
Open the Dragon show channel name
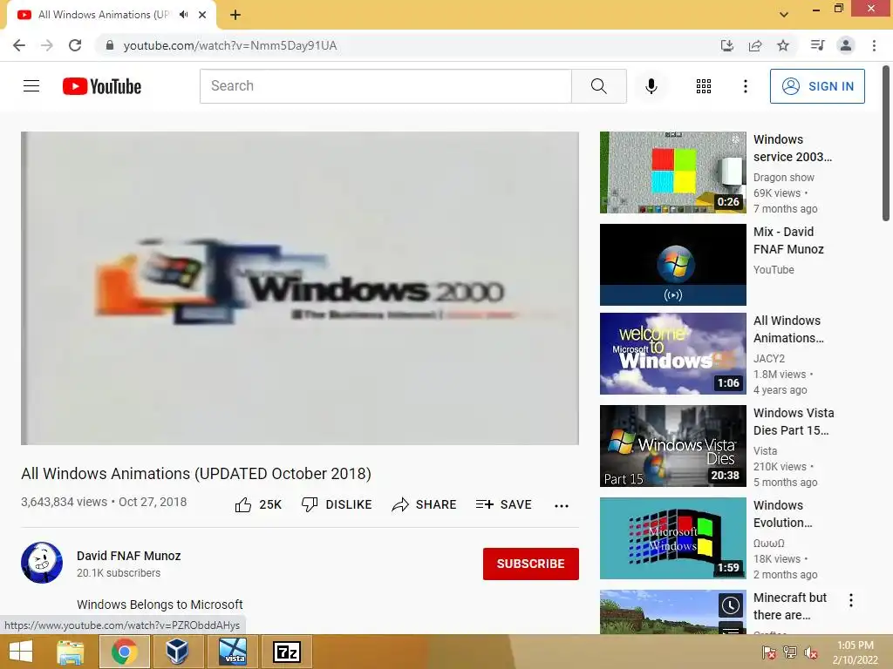(x=784, y=178)
